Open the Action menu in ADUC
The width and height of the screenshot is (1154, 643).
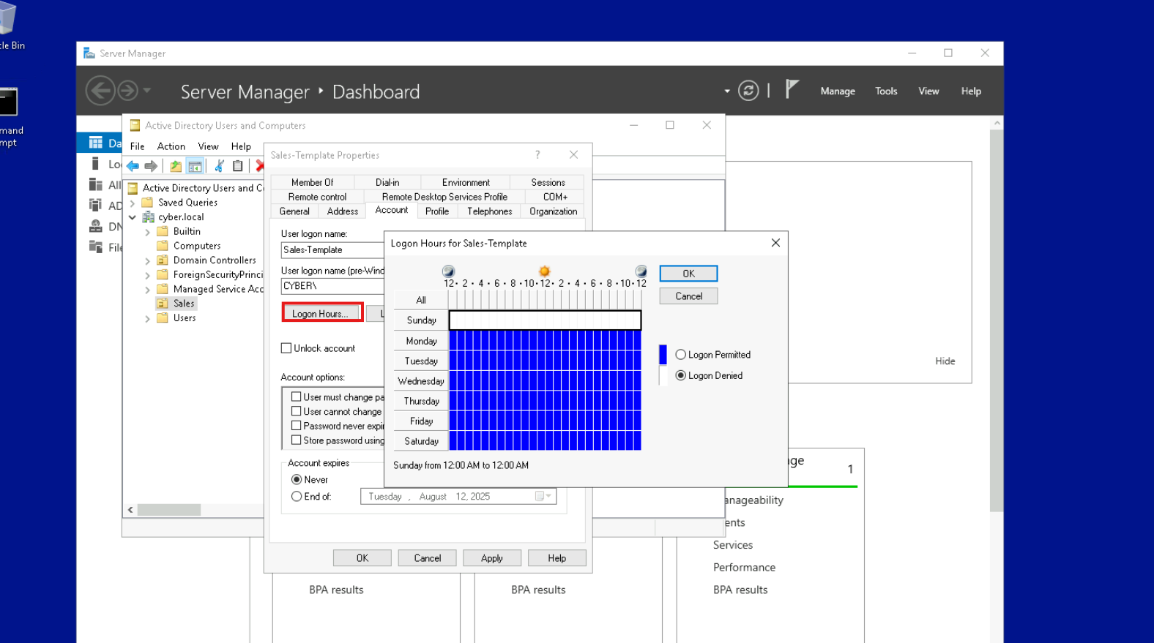(171, 146)
